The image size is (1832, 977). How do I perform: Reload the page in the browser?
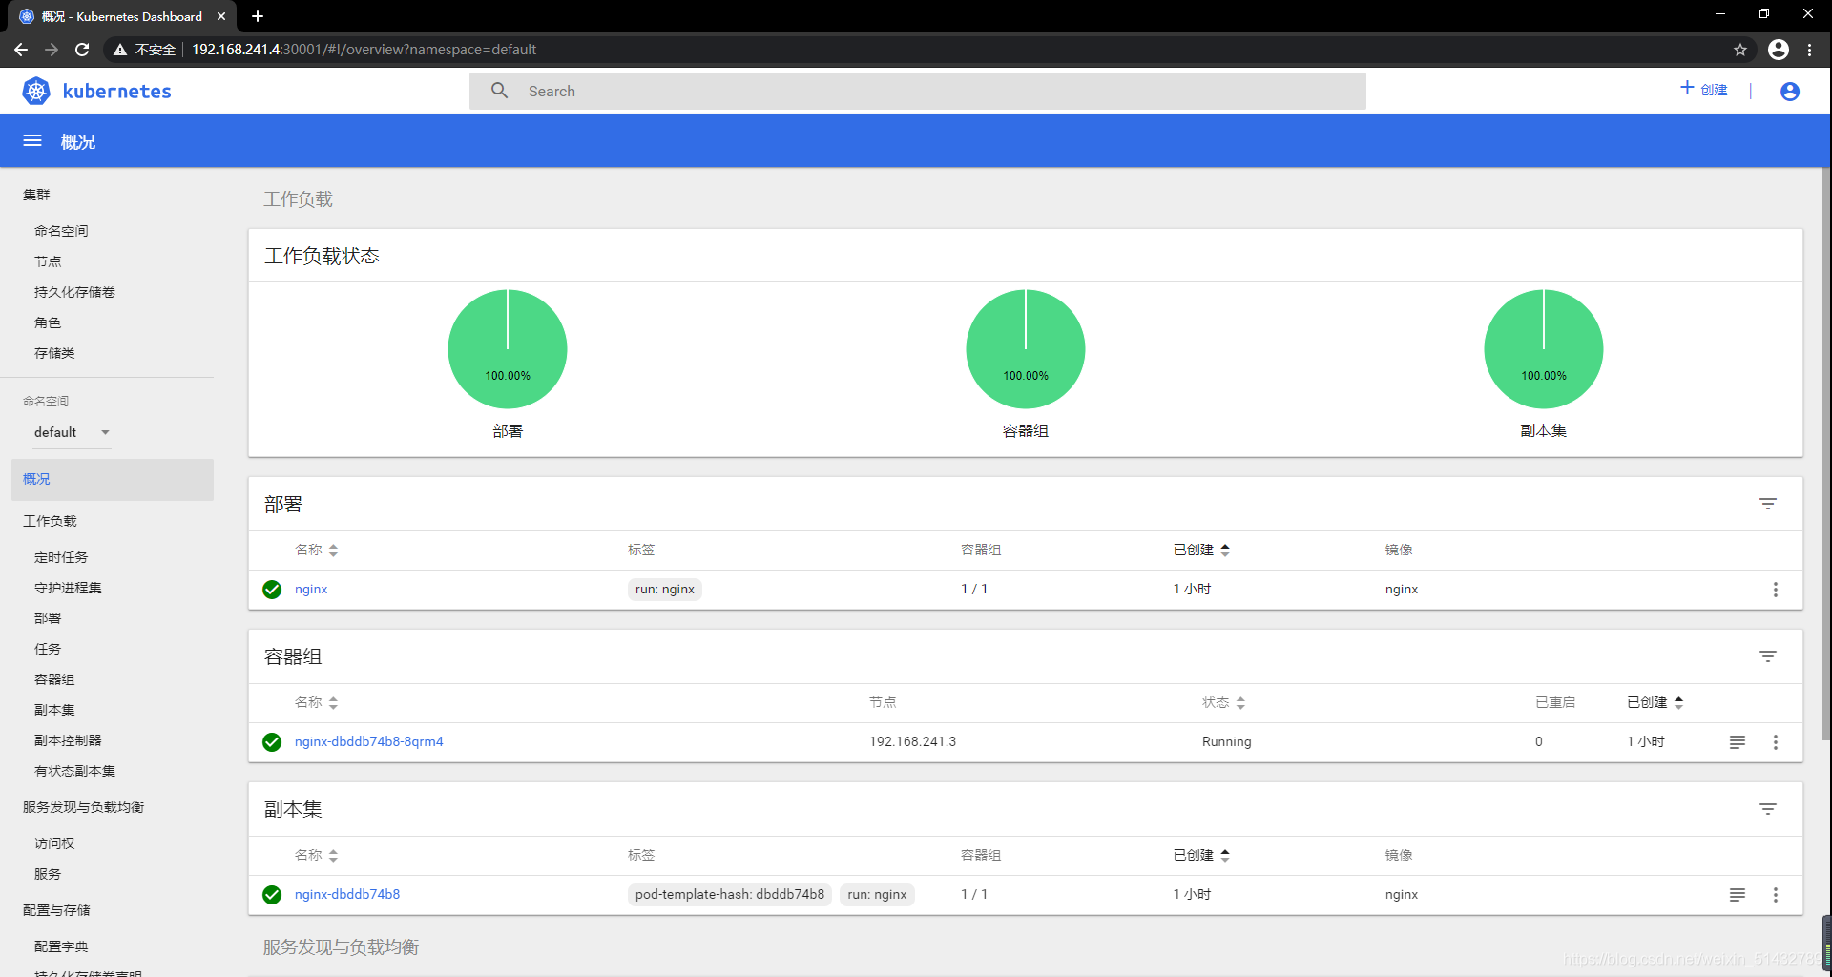click(x=82, y=50)
